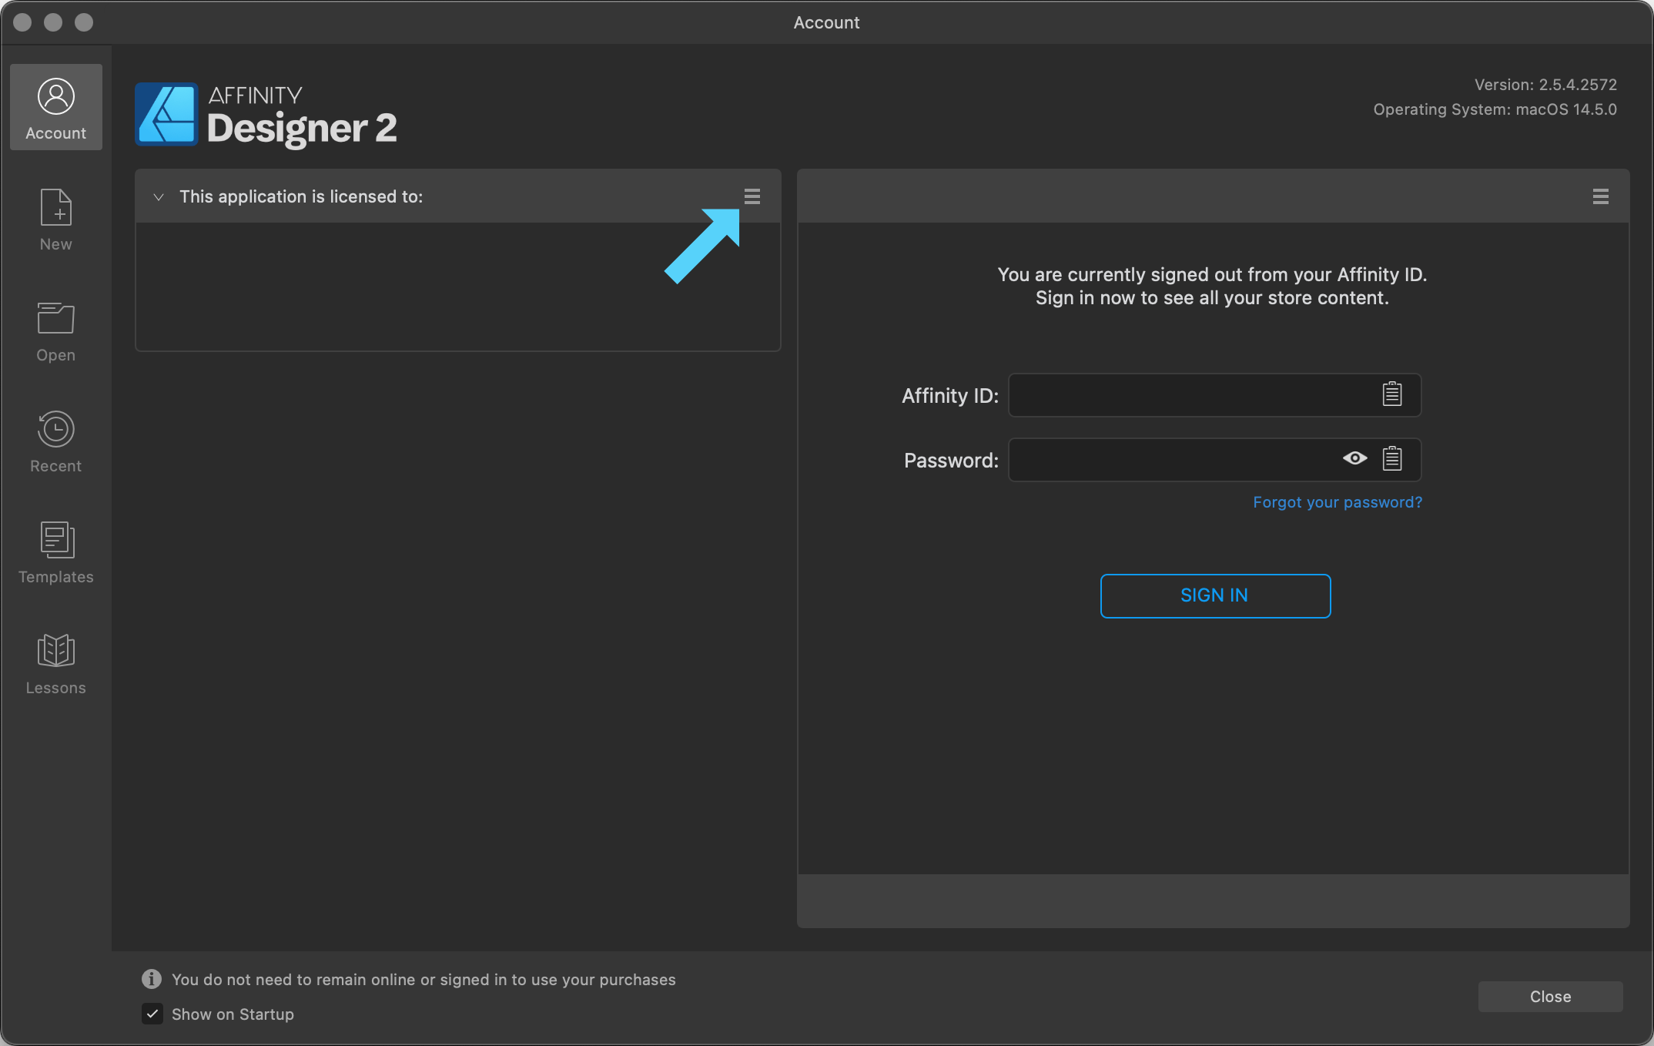The width and height of the screenshot is (1654, 1046).
Task: Click the green window zoom button
Action: pyautogui.click(x=84, y=22)
